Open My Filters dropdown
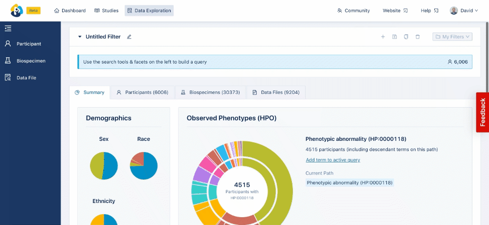 click(x=452, y=37)
